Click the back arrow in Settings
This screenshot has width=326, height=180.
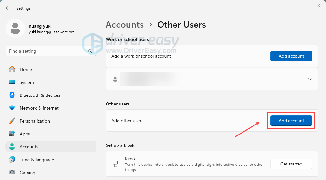pyautogui.click(x=8, y=8)
